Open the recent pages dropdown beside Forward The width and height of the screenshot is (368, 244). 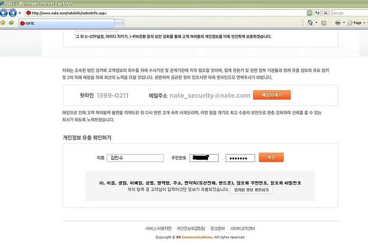click(20, 13)
